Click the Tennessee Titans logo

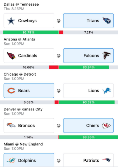(x=107, y=20)
